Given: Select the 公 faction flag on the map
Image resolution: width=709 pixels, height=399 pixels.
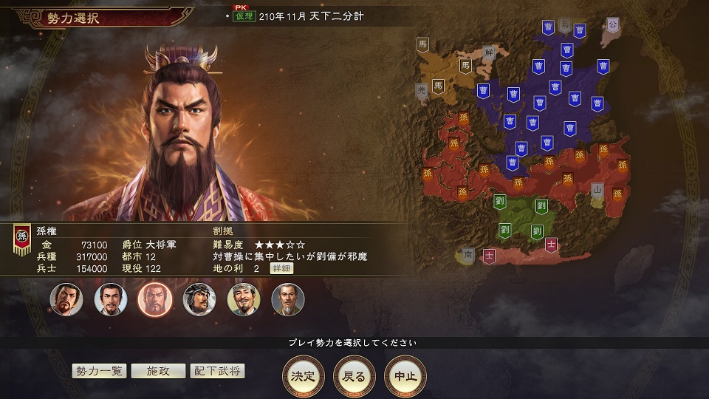Looking at the screenshot, I should (x=613, y=25).
